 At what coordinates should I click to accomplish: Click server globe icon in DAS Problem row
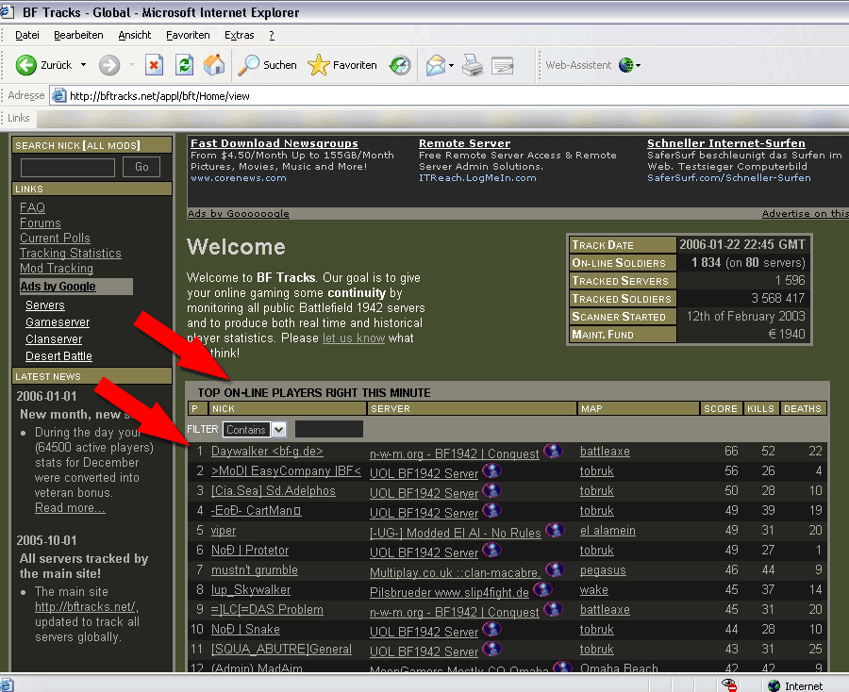tap(553, 609)
